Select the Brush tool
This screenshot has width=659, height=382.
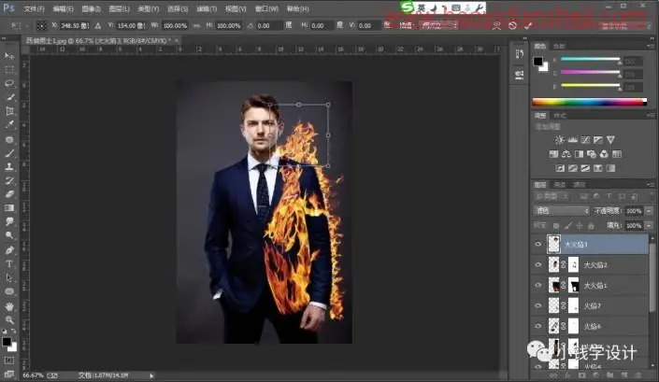[x=9, y=153]
